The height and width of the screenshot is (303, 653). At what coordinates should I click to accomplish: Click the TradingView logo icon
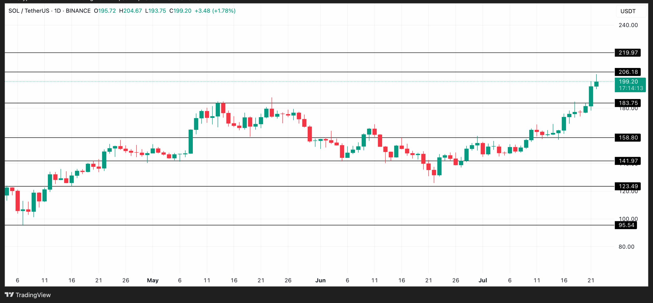[x=9, y=295]
